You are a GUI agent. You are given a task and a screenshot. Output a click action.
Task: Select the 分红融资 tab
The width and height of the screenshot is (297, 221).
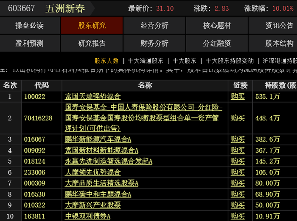click(x=217, y=44)
